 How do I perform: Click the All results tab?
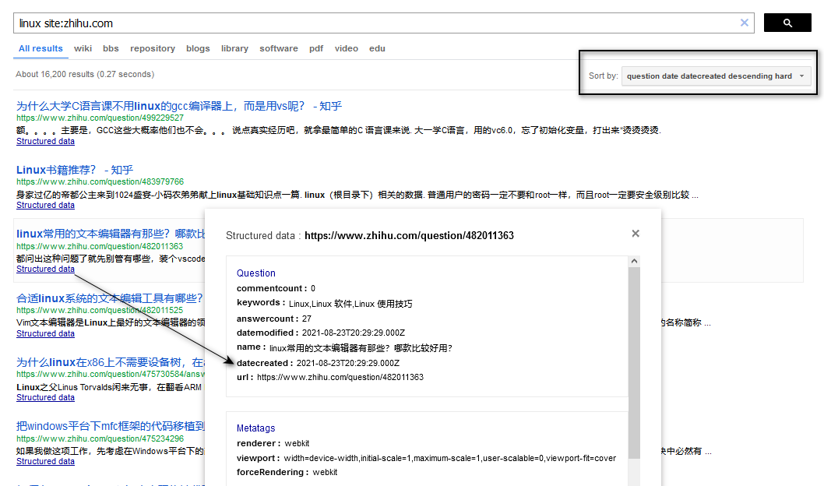40,48
